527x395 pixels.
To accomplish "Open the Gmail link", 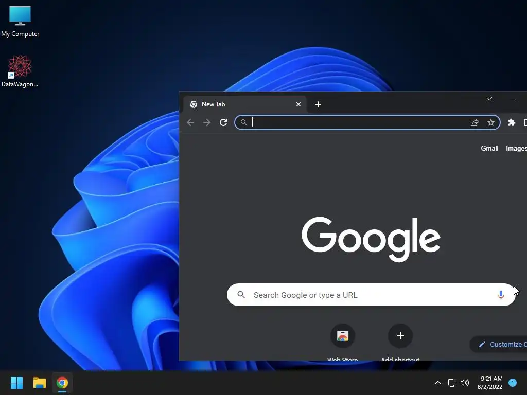I will [x=489, y=148].
